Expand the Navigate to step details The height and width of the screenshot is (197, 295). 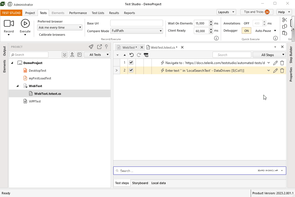pyautogui.click(x=269, y=63)
